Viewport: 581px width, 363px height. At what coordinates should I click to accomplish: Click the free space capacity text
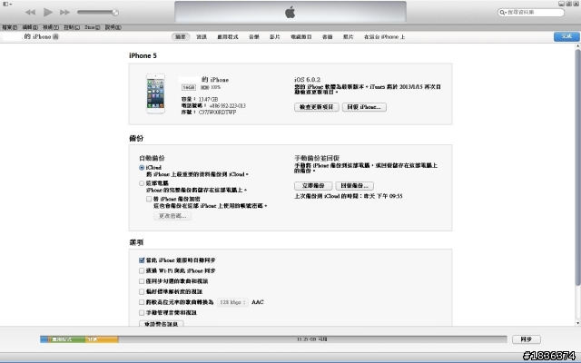(312, 339)
